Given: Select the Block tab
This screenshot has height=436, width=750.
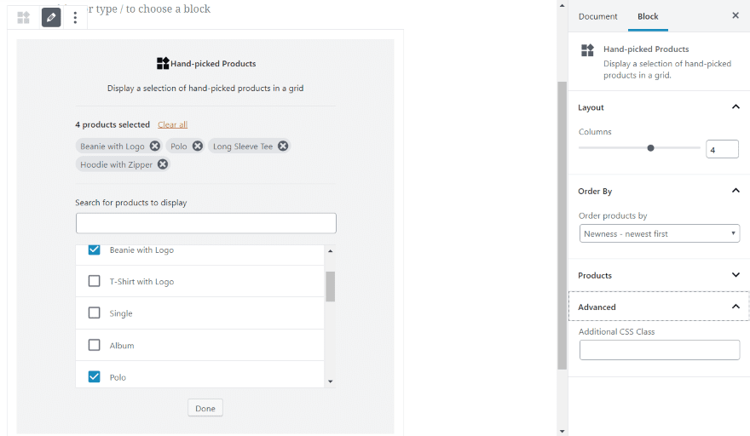Looking at the screenshot, I should (x=648, y=16).
